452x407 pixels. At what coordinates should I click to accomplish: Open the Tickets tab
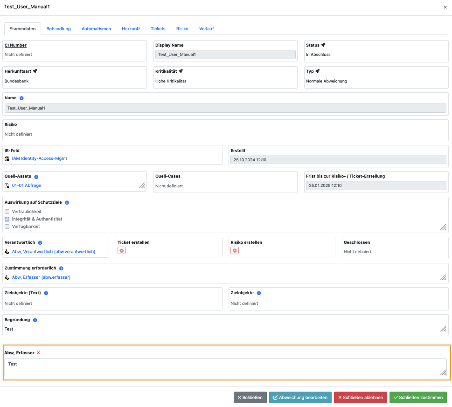pos(158,29)
